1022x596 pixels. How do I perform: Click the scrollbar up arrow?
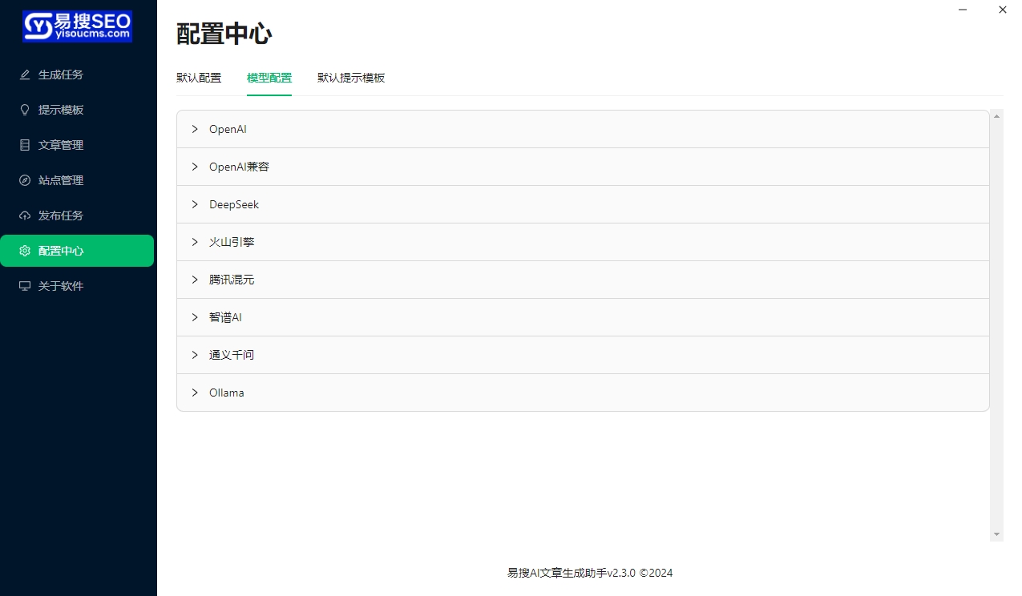pos(996,116)
